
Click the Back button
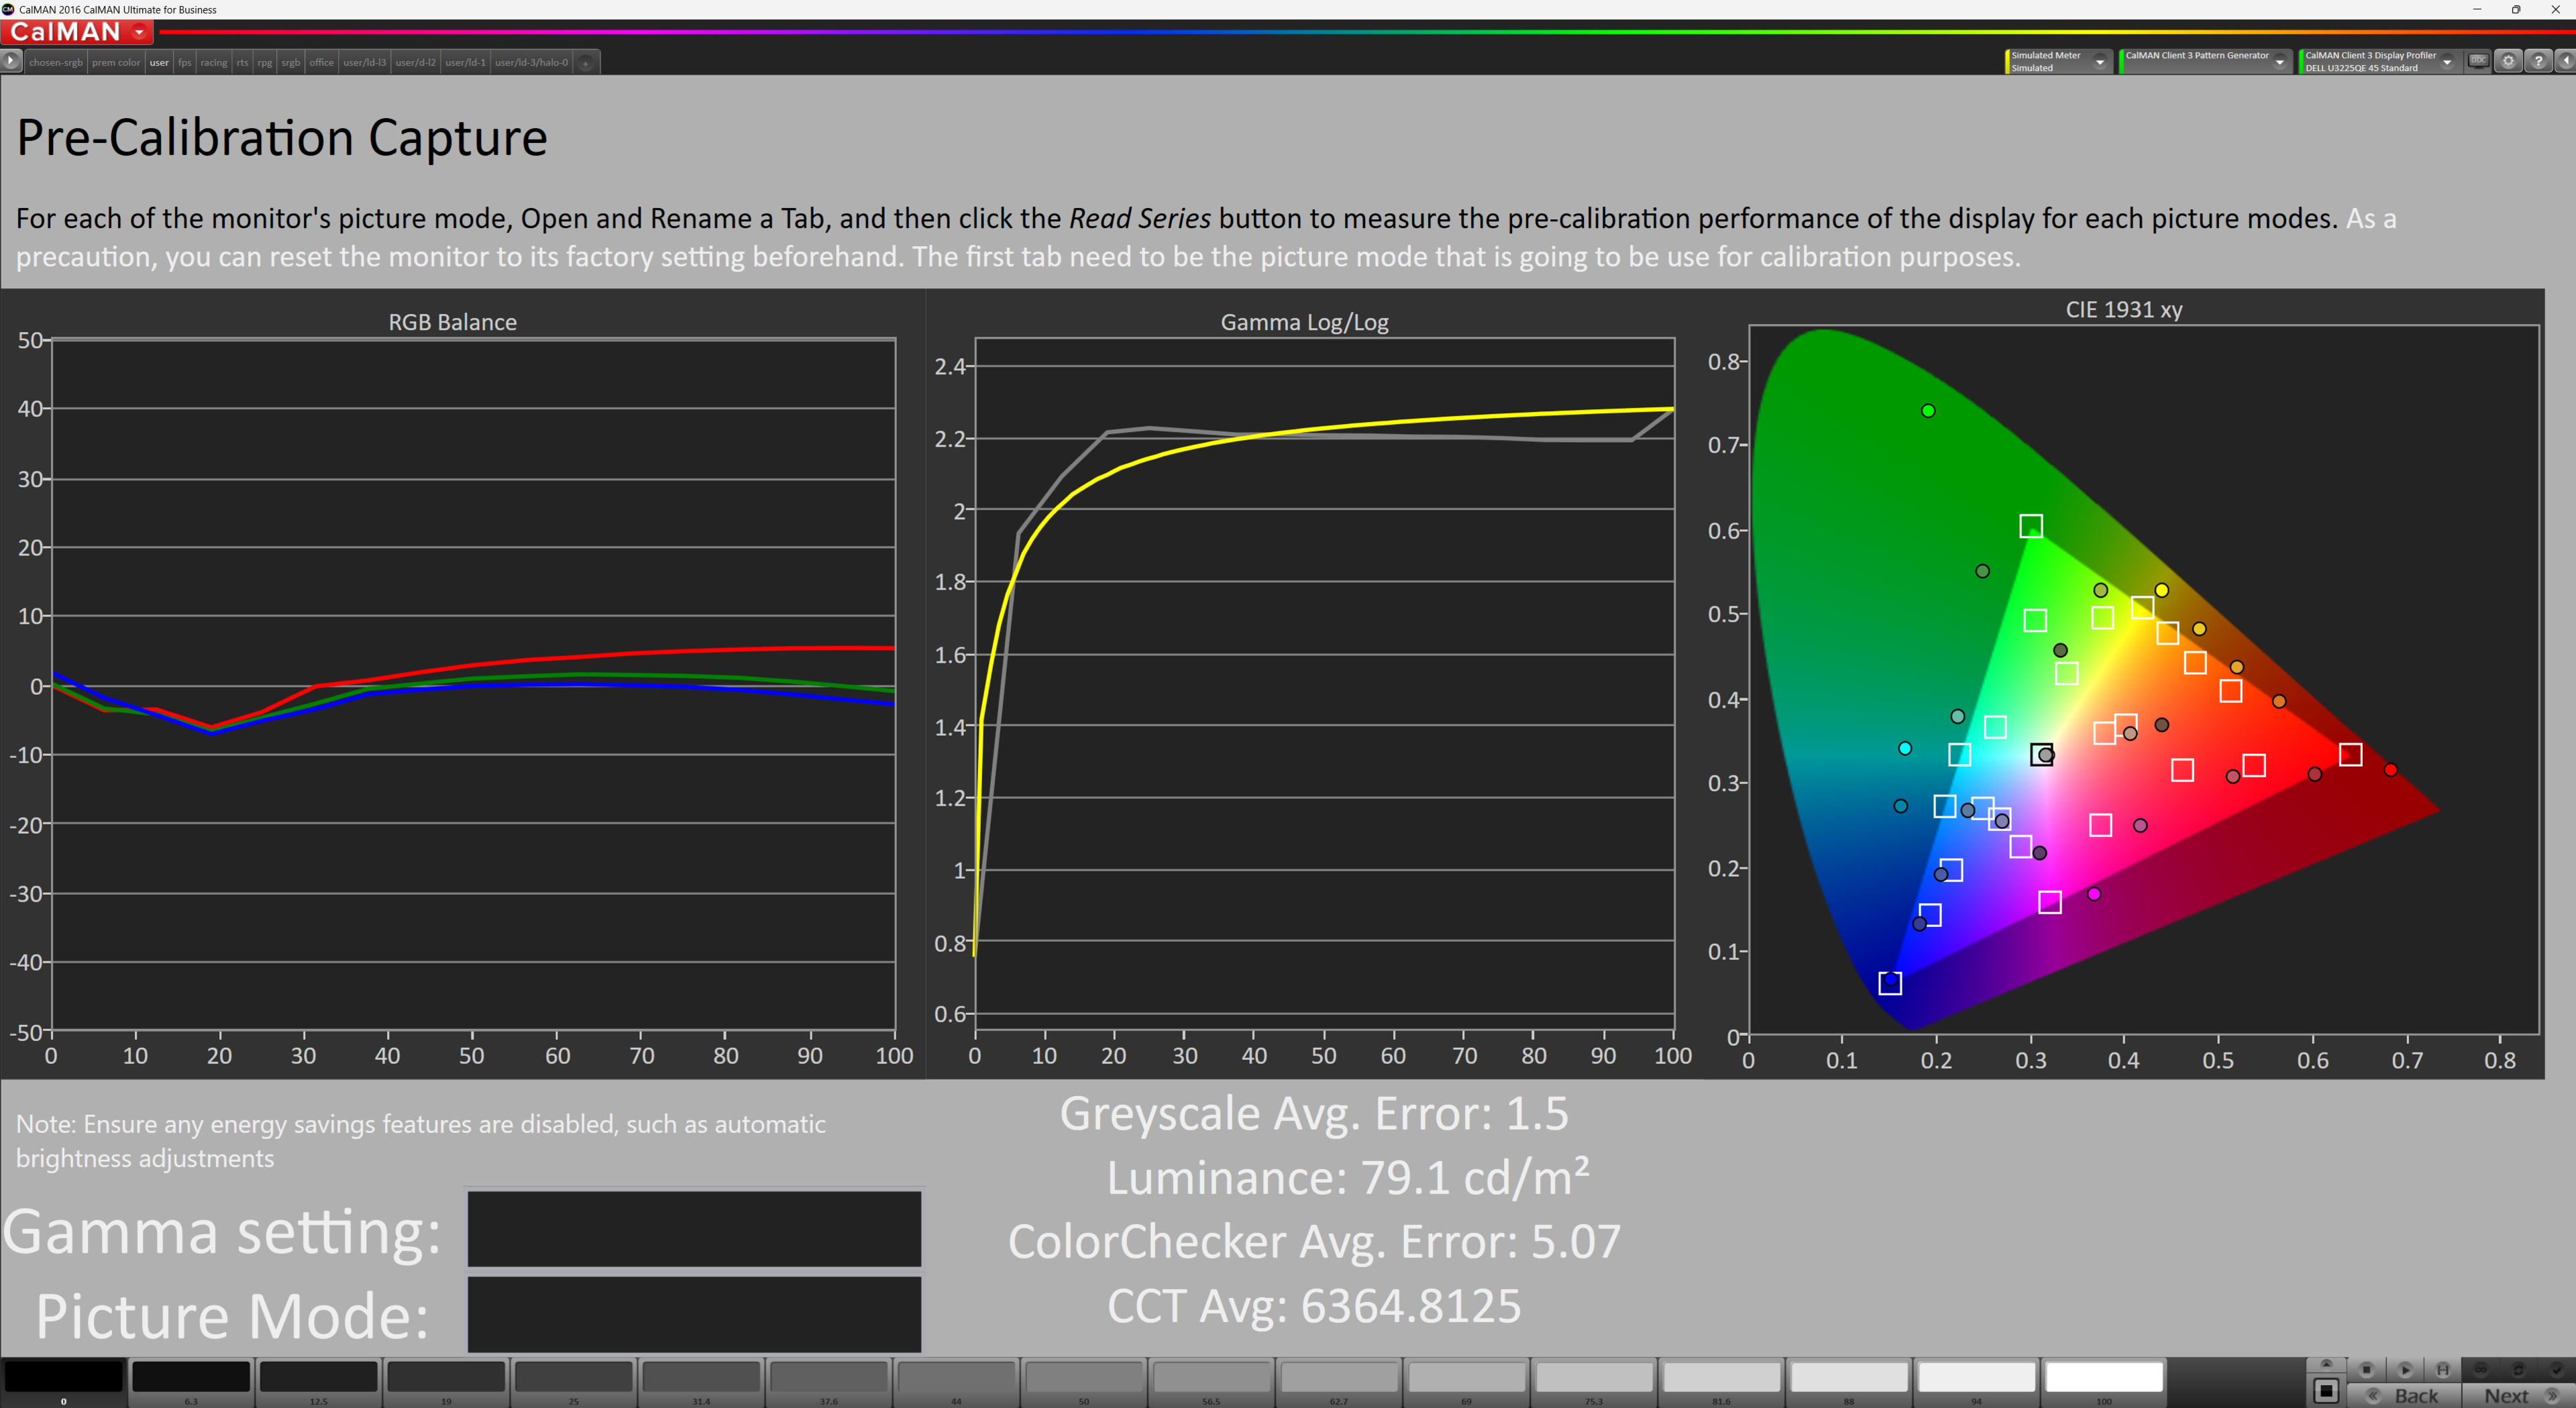[2405, 1396]
